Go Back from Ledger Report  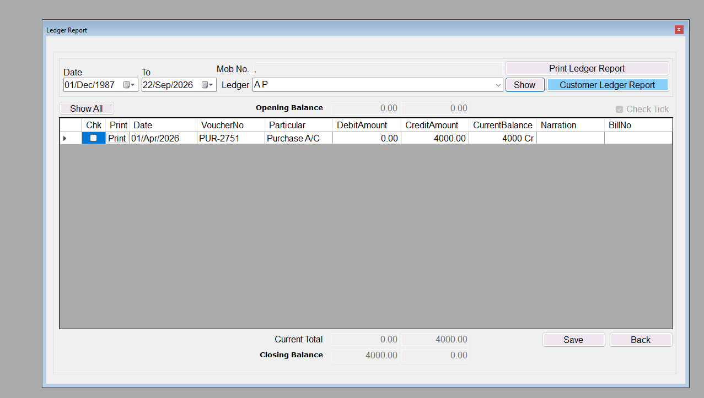(x=641, y=340)
